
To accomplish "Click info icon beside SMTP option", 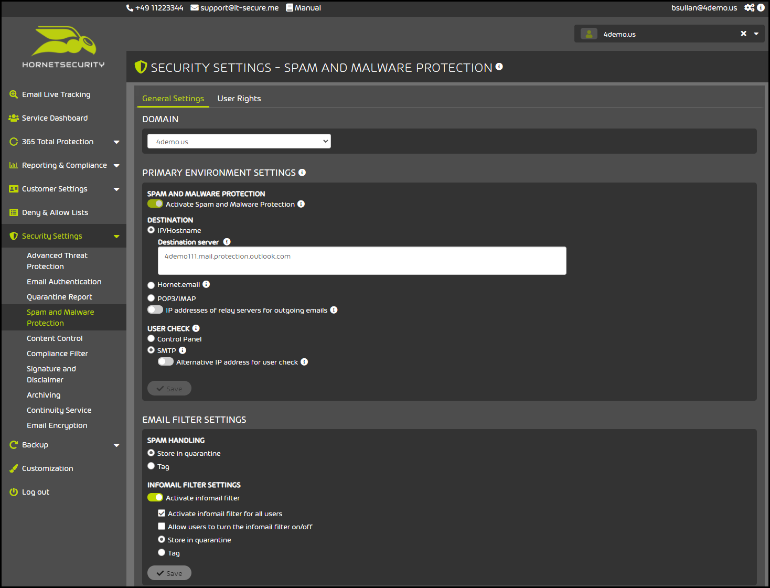I will tap(183, 350).
